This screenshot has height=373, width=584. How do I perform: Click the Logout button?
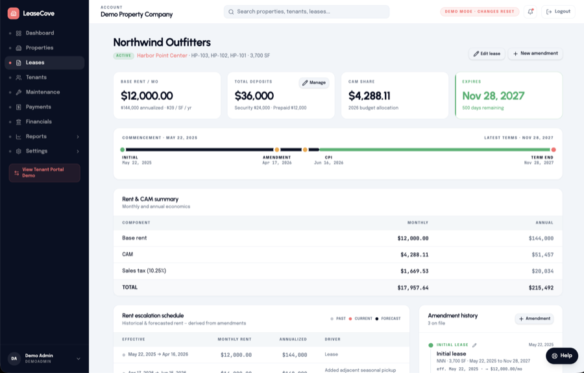coord(558,12)
